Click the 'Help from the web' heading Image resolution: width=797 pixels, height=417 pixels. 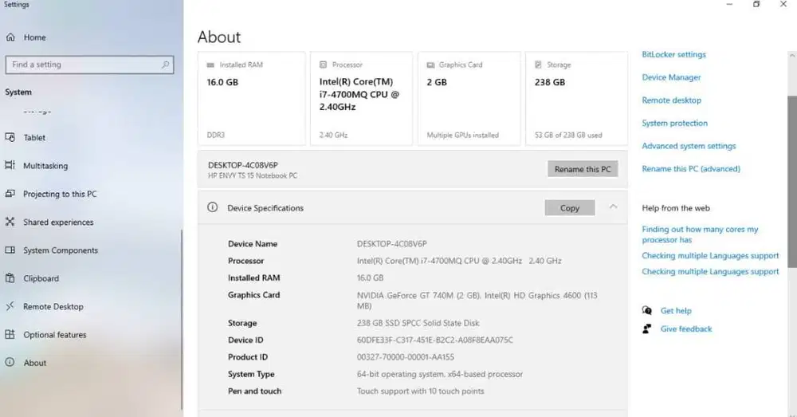pos(676,208)
